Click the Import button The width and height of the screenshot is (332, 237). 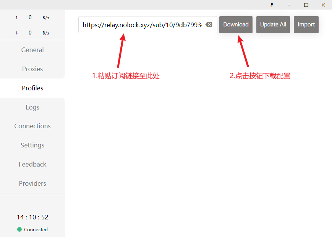[x=306, y=25]
